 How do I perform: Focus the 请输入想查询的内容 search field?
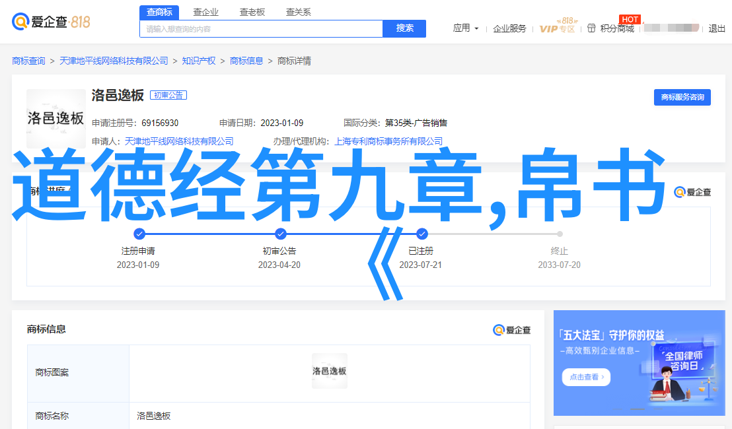pos(261,29)
